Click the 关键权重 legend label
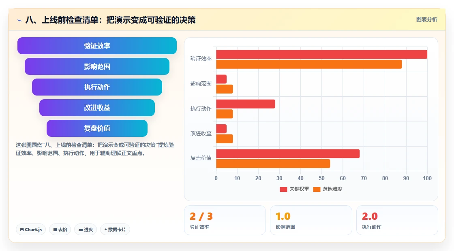The height and width of the screenshot is (251, 454). (299, 189)
